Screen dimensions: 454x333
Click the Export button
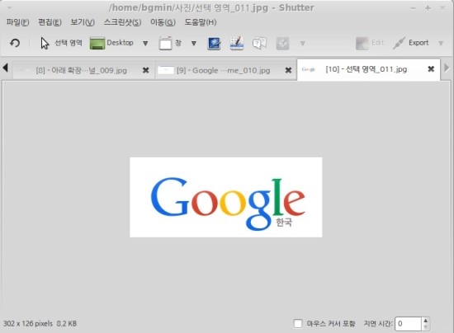click(411, 43)
